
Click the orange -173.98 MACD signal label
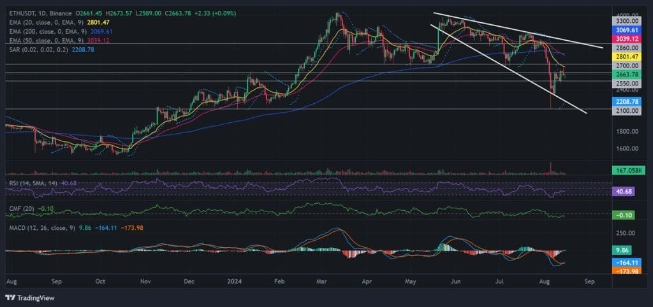pyautogui.click(x=625, y=272)
